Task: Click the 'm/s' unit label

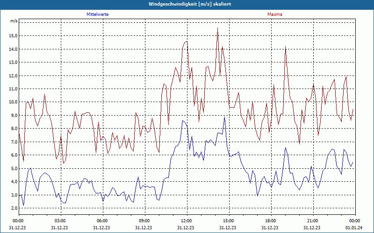Action: point(14,21)
